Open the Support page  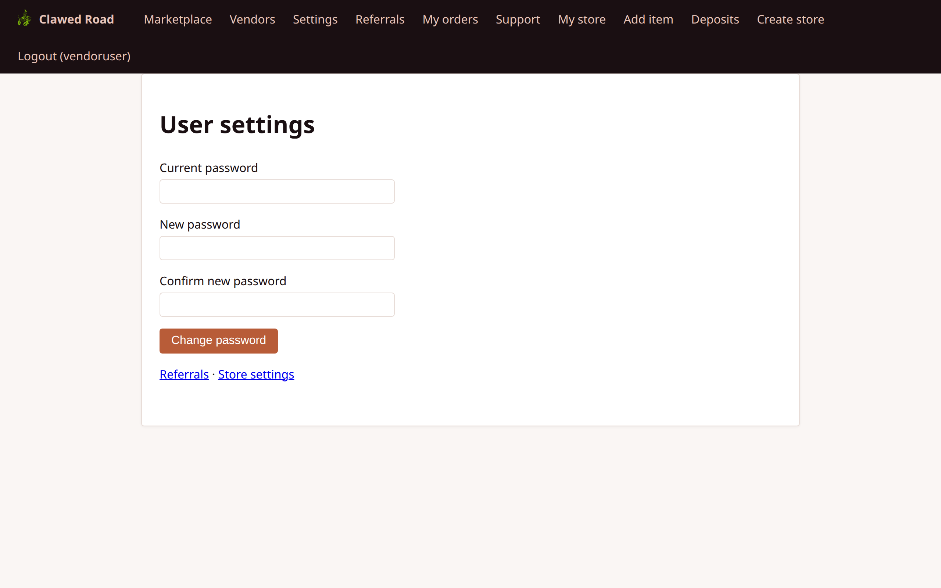tap(518, 19)
